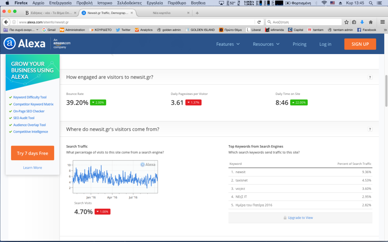The image size is (388, 242).
Task: Open the Capital bookmark
Action: (x=296, y=30)
